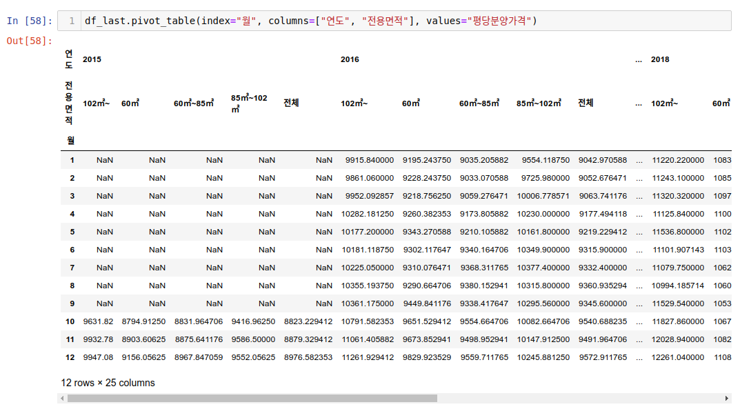Click the value 10355.193750

(368, 286)
